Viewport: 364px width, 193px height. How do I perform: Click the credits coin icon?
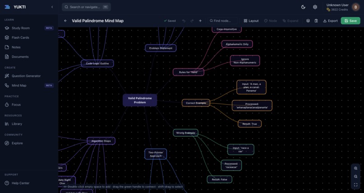tap(328, 9)
